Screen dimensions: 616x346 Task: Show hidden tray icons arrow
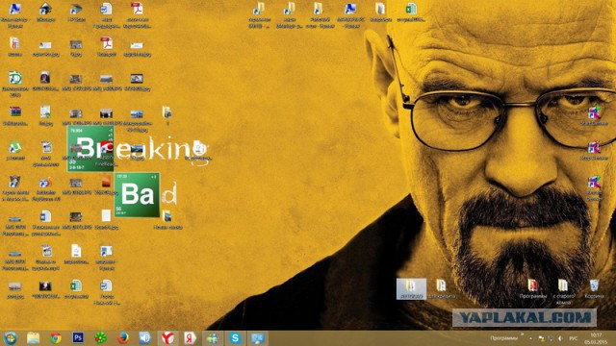pos(530,338)
